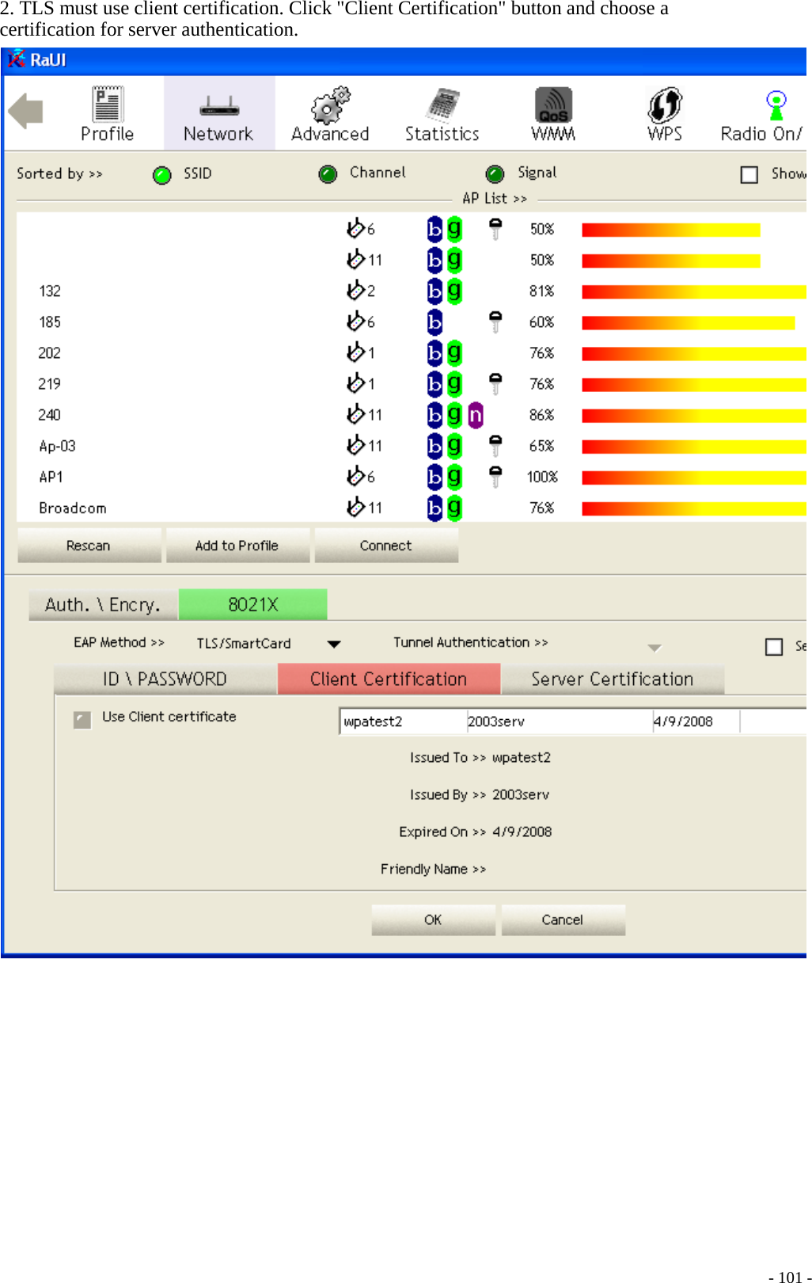
Task: Click the 4/9/2008 certificate date cell
Action: tap(696, 721)
